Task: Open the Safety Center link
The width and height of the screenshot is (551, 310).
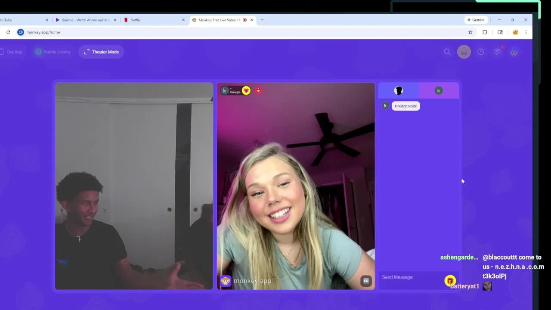Action: [x=53, y=52]
